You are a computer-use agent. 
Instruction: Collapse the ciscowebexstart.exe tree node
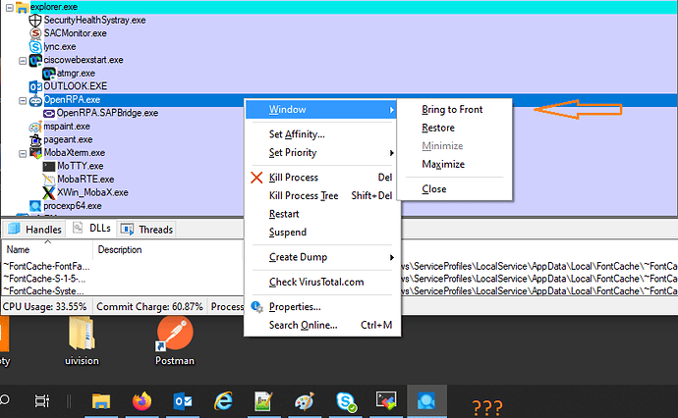point(23,61)
